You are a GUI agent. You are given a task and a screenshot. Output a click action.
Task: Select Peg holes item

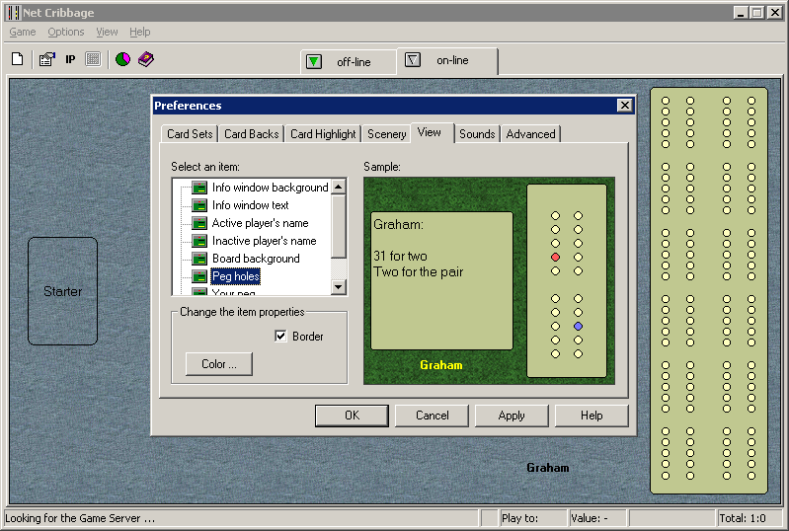point(235,276)
